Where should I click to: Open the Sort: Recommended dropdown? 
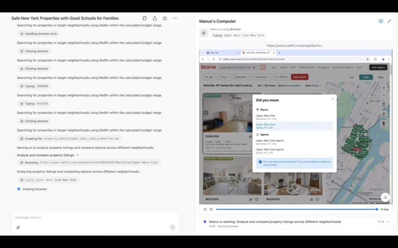click(x=290, y=86)
